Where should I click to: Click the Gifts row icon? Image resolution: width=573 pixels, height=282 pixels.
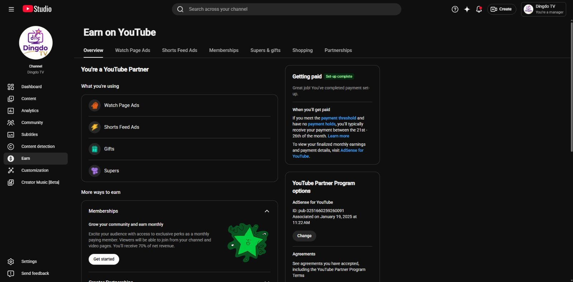point(95,149)
